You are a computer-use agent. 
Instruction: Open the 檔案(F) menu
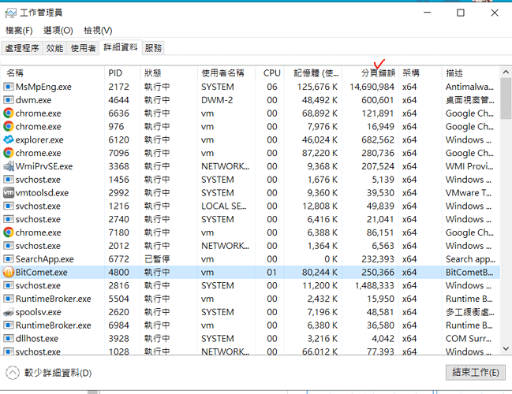[x=19, y=30]
